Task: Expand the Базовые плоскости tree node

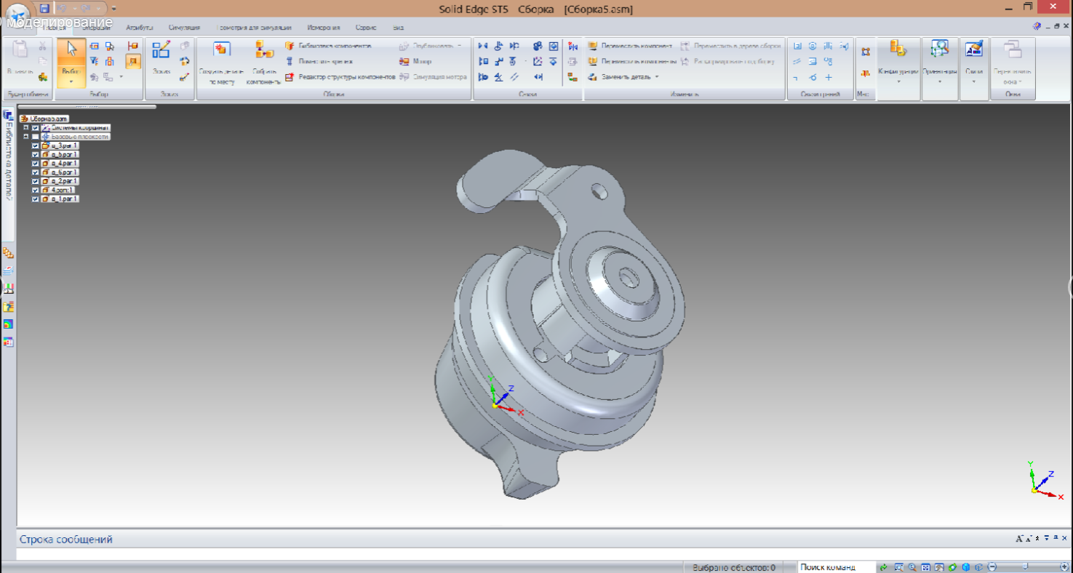Action: (25, 137)
